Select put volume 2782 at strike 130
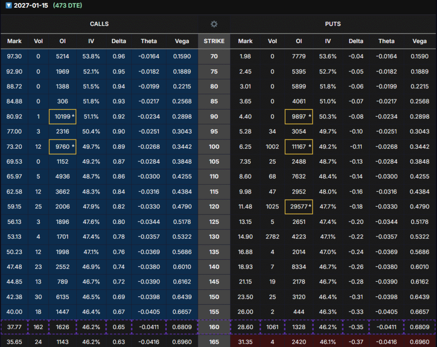The width and height of the screenshot is (437, 347). pyautogui.click(x=272, y=237)
